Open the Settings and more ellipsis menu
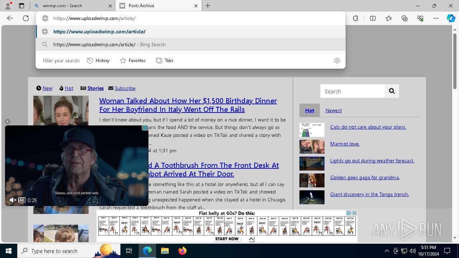 tap(436, 18)
